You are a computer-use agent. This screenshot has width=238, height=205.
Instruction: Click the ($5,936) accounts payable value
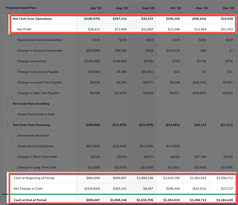click(x=94, y=72)
